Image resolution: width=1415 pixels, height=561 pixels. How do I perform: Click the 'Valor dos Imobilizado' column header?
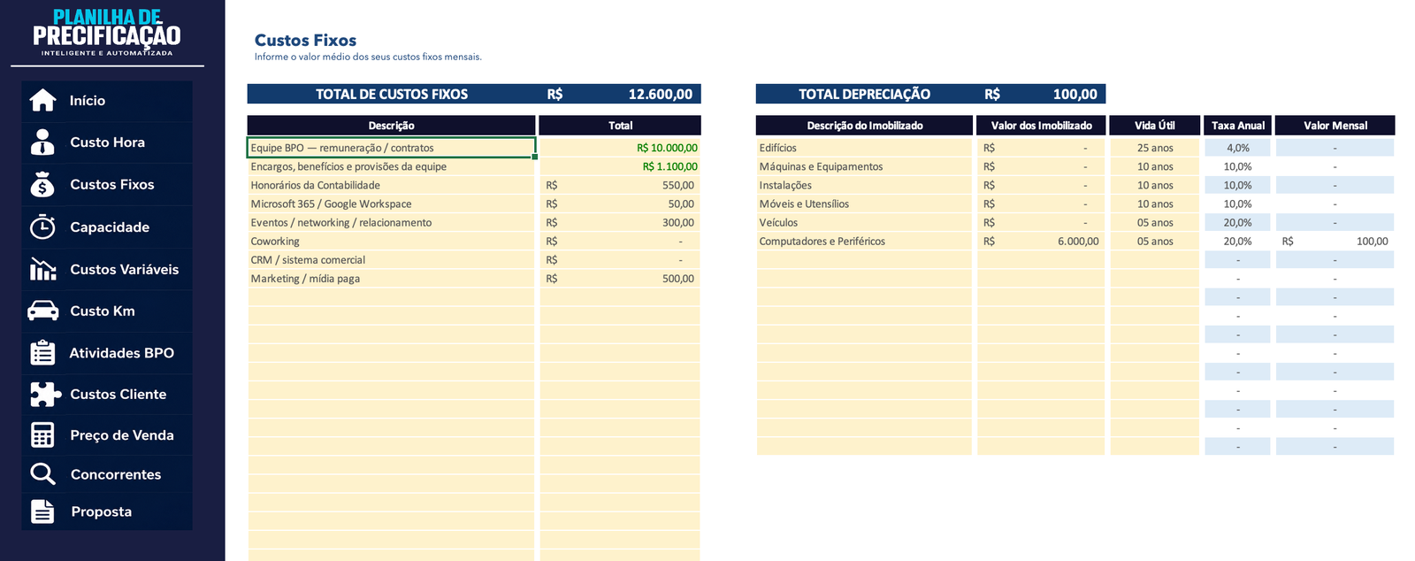tap(1041, 126)
